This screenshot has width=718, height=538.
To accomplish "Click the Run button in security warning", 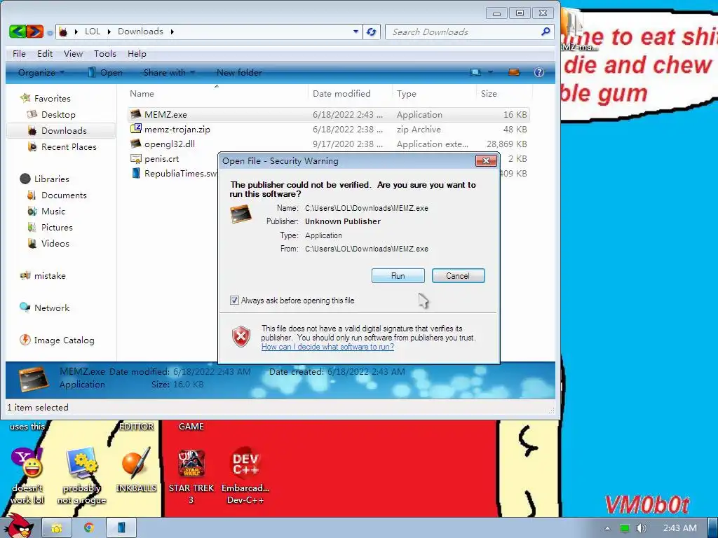I will [398, 276].
